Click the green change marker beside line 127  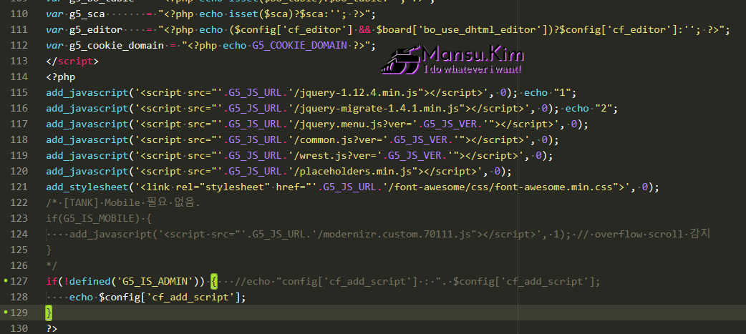point(6,281)
